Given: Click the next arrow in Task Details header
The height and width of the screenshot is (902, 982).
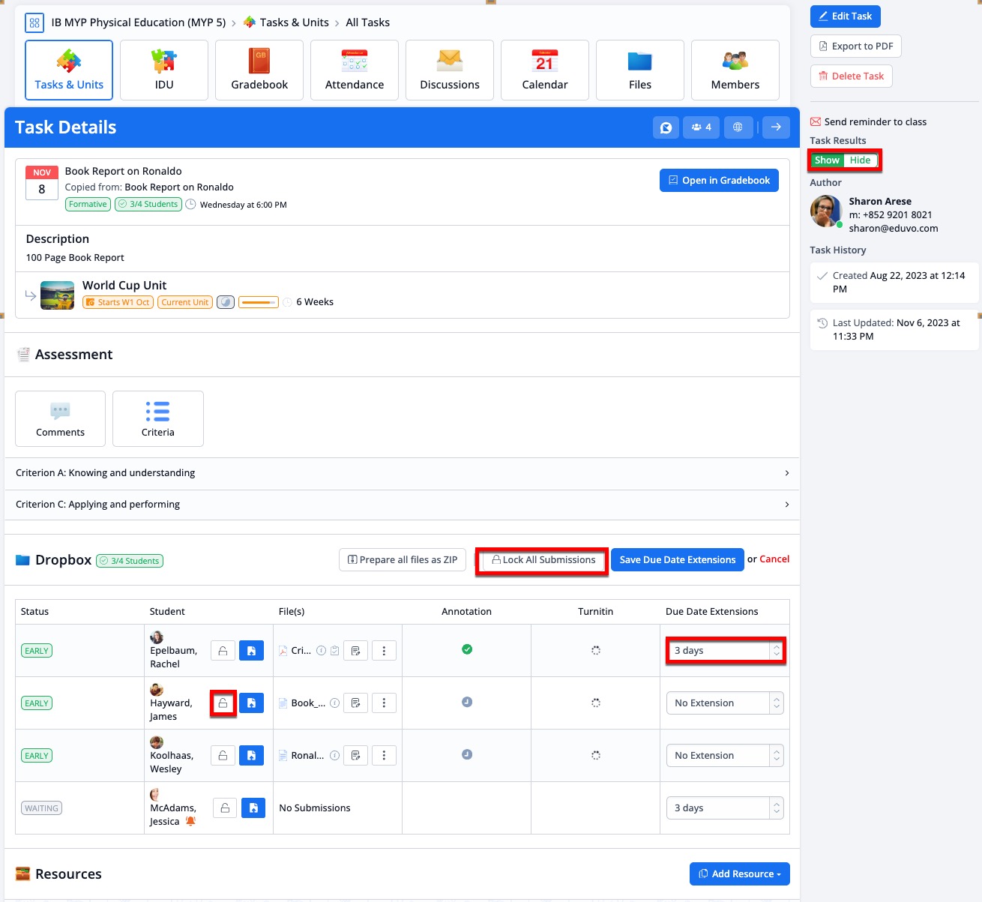Looking at the screenshot, I should tap(776, 127).
